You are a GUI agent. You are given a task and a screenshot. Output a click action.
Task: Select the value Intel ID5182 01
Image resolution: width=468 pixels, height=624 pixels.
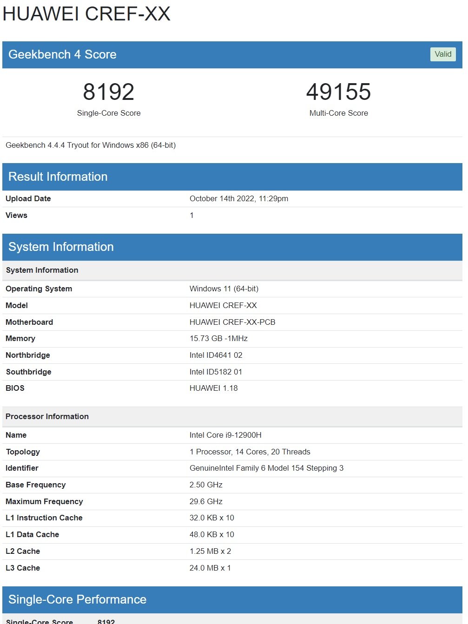tap(216, 372)
